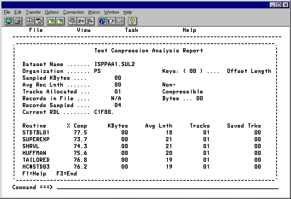This screenshot has height=199, width=291.
Task: Click the 76.2 percent compression value
Action: coord(80,167)
